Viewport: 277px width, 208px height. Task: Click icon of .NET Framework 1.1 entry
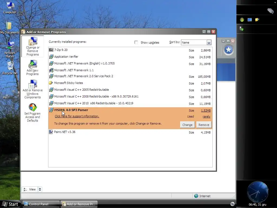(x=51, y=70)
